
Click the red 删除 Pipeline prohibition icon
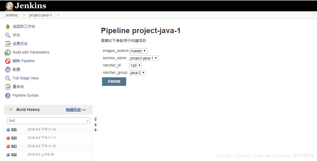pos(8,61)
